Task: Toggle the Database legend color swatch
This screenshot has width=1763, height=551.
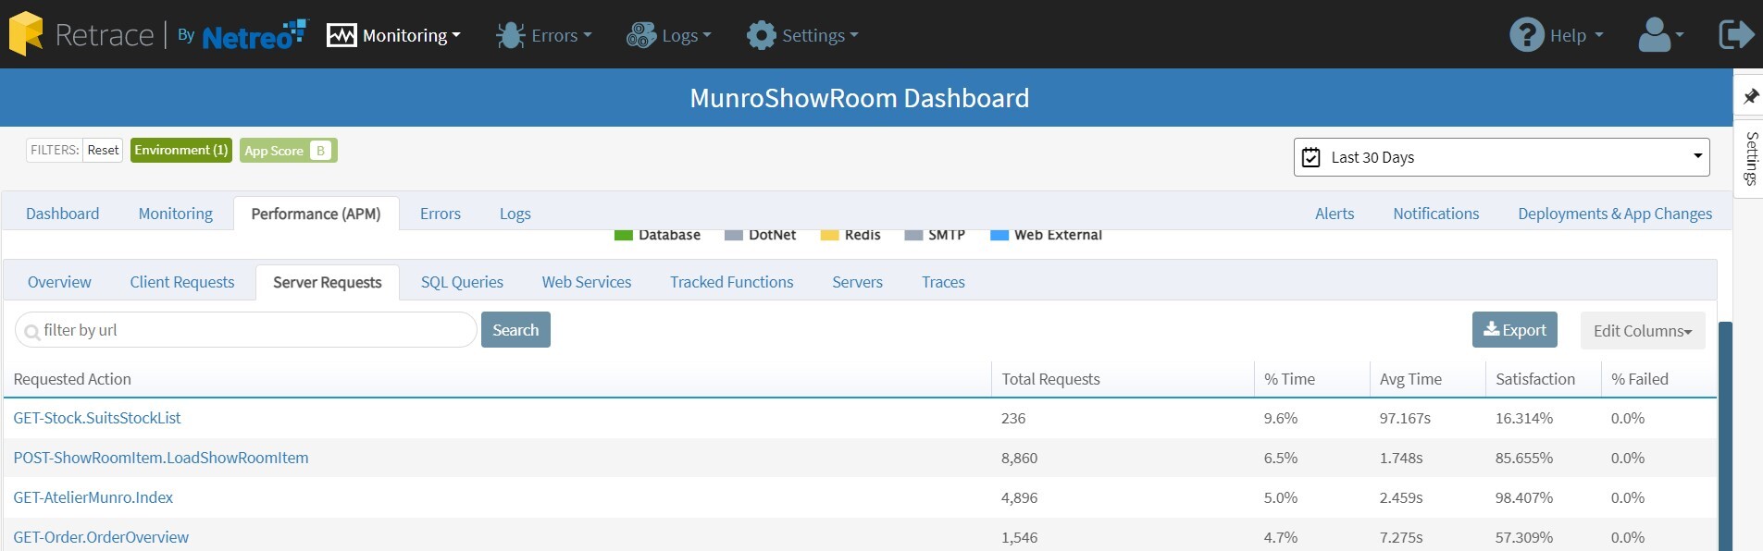Action: [623, 235]
